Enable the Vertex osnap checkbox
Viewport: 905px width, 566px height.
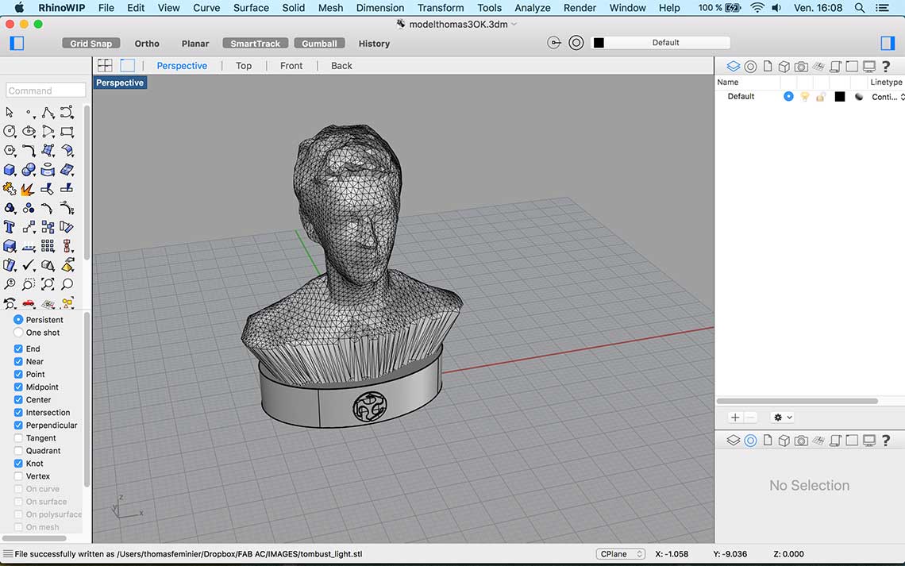coord(18,476)
